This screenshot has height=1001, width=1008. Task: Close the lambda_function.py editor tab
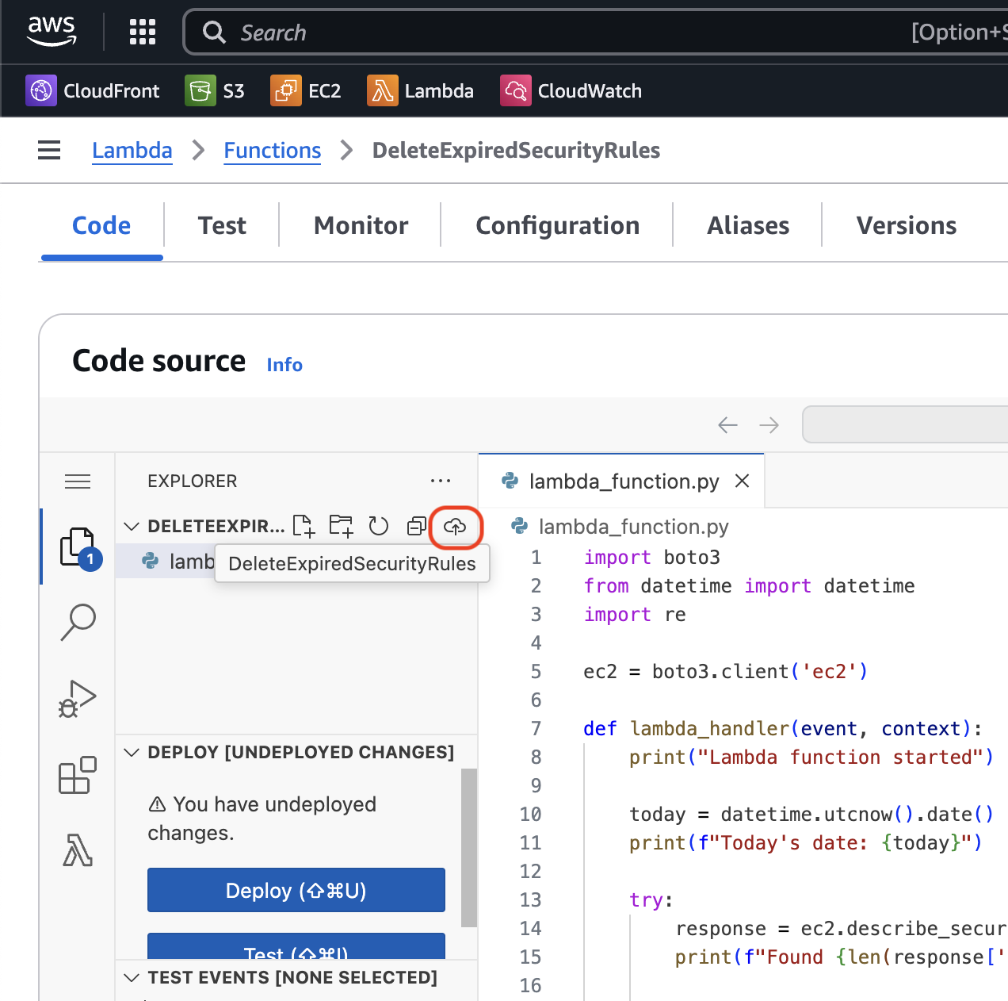[x=743, y=481]
